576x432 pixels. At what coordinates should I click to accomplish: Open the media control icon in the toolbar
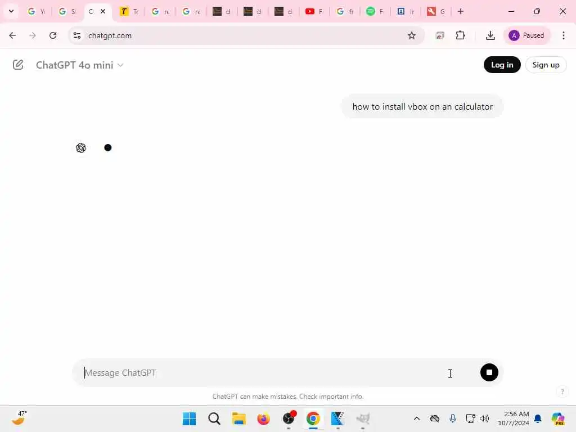click(440, 35)
